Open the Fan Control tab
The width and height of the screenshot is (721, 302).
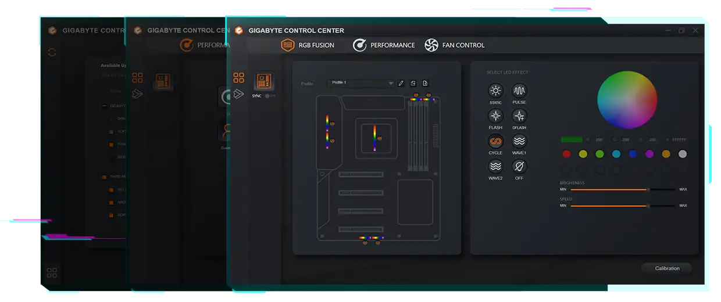pos(455,45)
